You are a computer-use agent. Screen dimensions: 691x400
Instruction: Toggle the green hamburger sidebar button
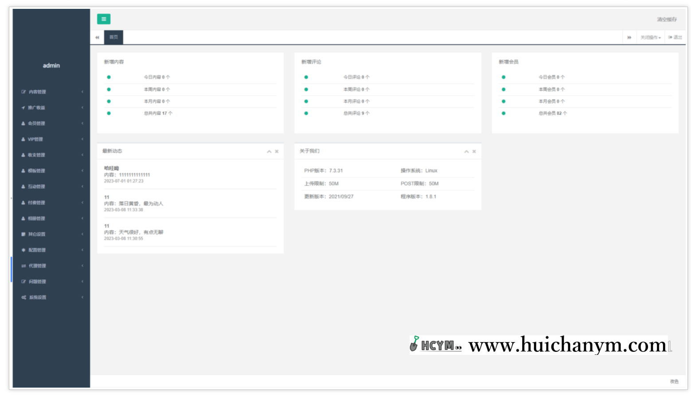[103, 19]
